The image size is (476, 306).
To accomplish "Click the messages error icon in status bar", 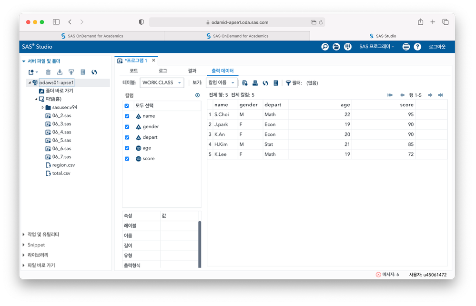I will pos(378,275).
